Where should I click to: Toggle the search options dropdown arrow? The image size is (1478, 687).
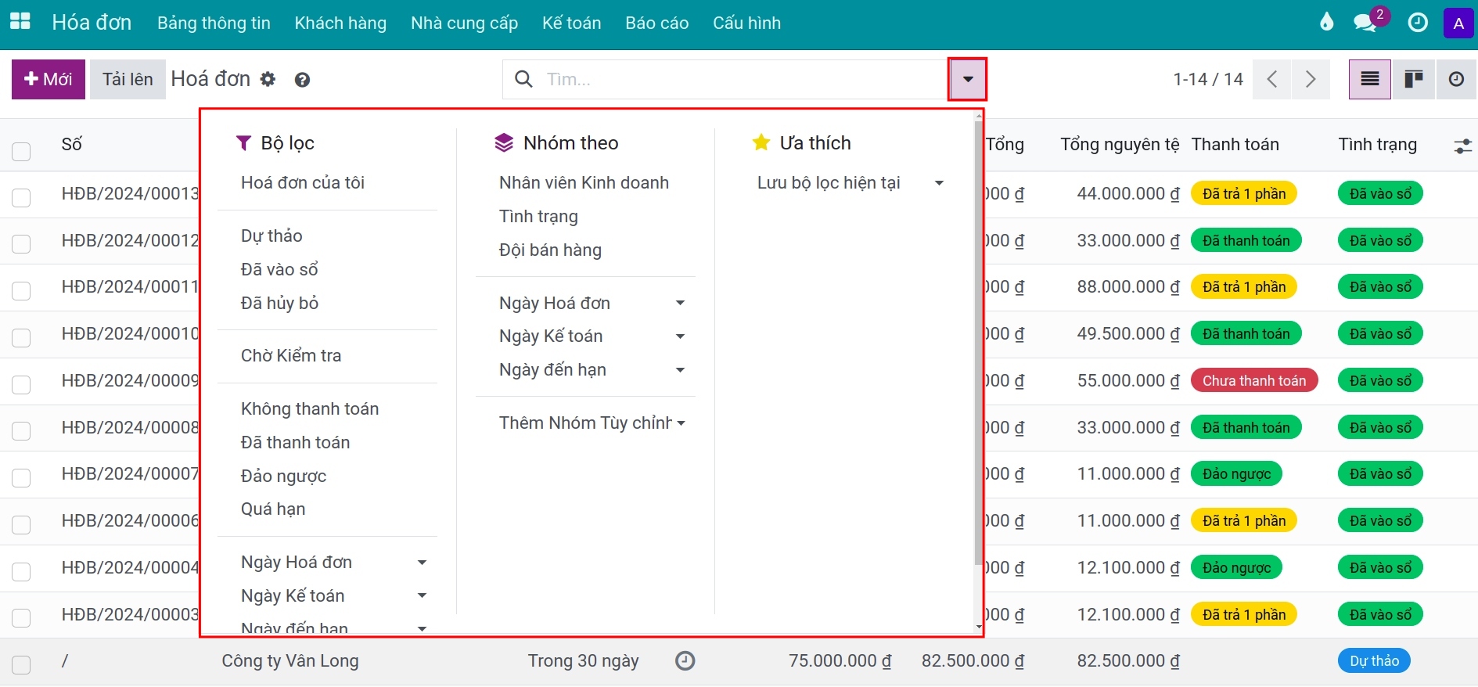click(x=968, y=79)
